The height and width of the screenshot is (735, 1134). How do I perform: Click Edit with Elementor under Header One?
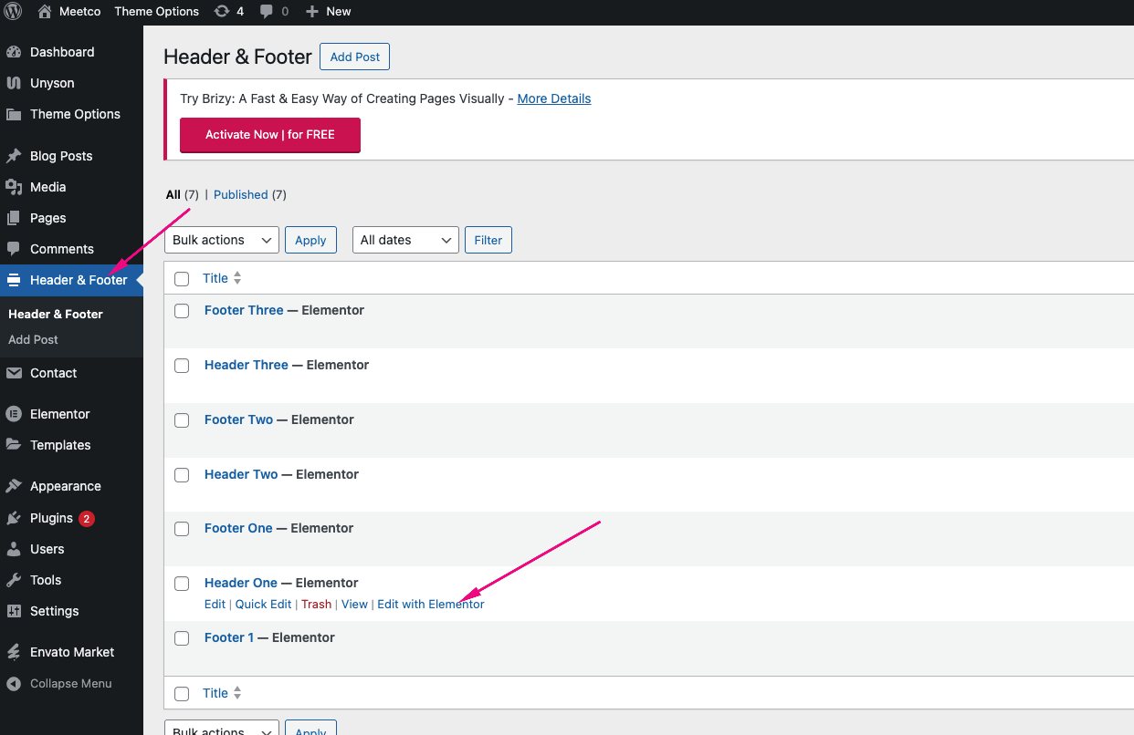coord(430,604)
